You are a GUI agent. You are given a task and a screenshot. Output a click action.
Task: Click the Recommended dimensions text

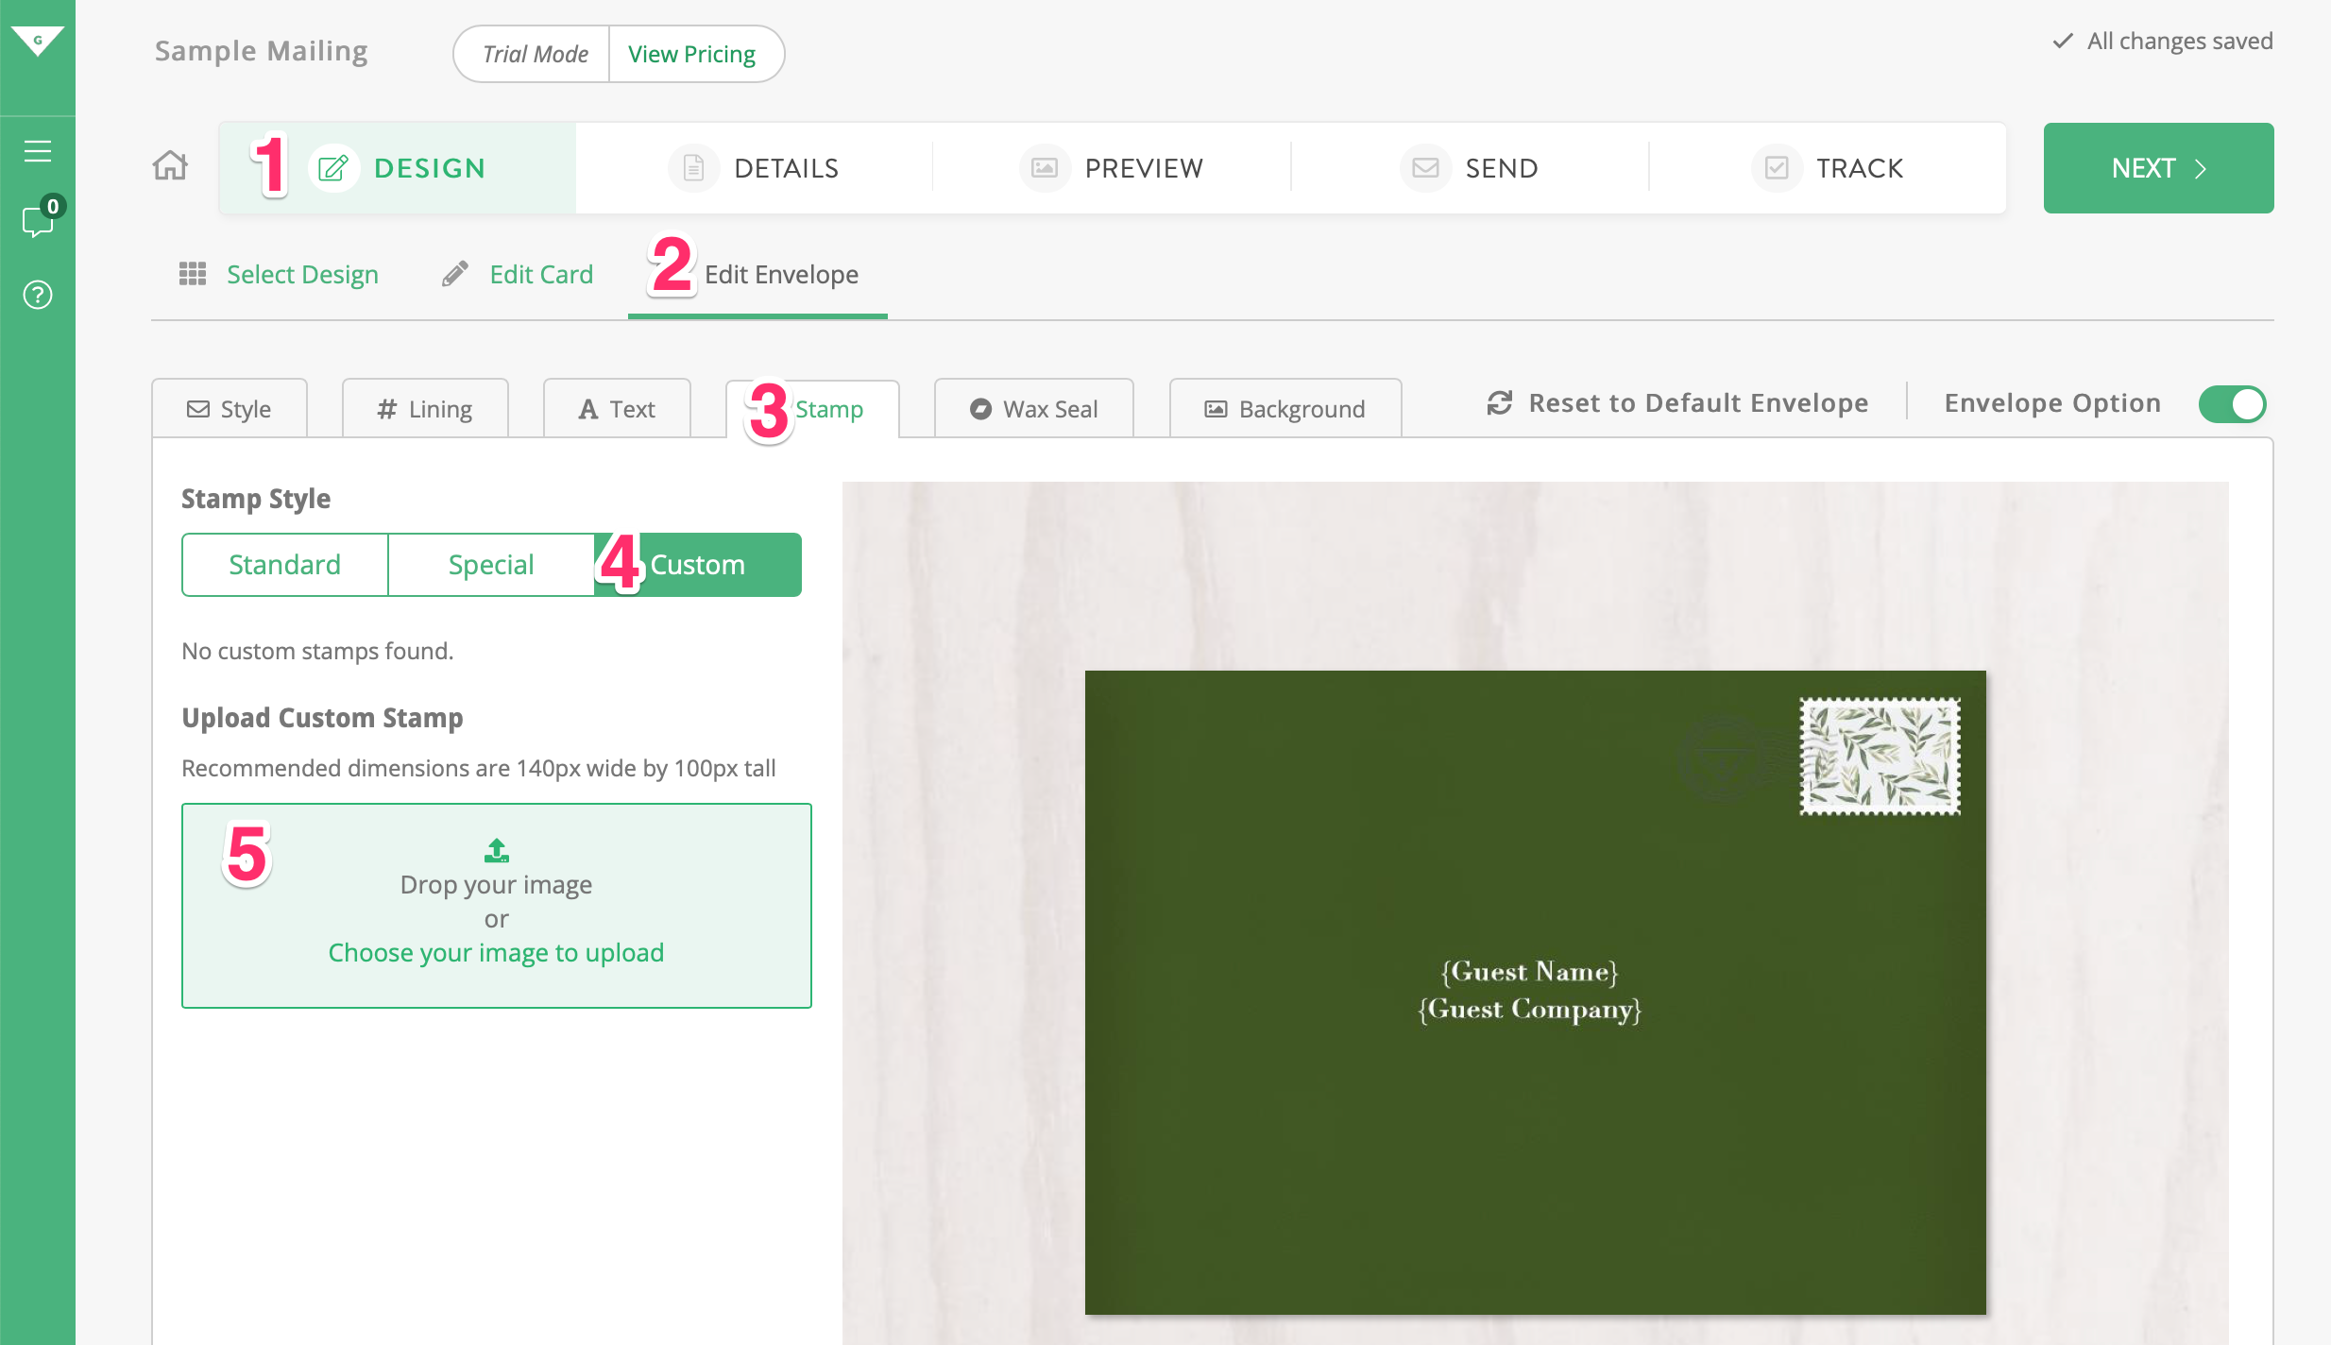click(479, 768)
